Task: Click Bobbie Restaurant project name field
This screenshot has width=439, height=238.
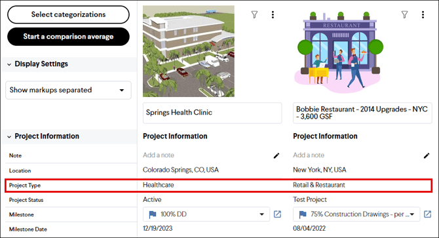Action: tap(362, 113)
